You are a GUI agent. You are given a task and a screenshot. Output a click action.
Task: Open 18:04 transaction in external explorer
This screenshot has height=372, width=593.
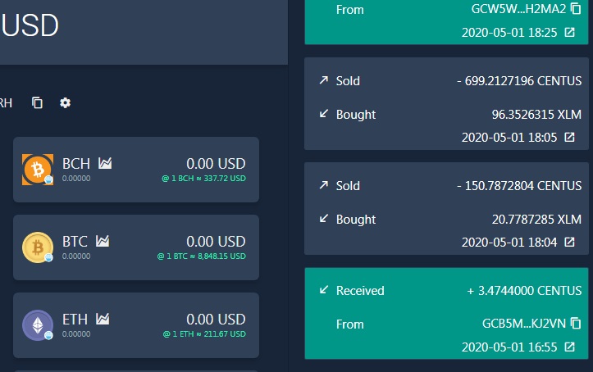569,243
